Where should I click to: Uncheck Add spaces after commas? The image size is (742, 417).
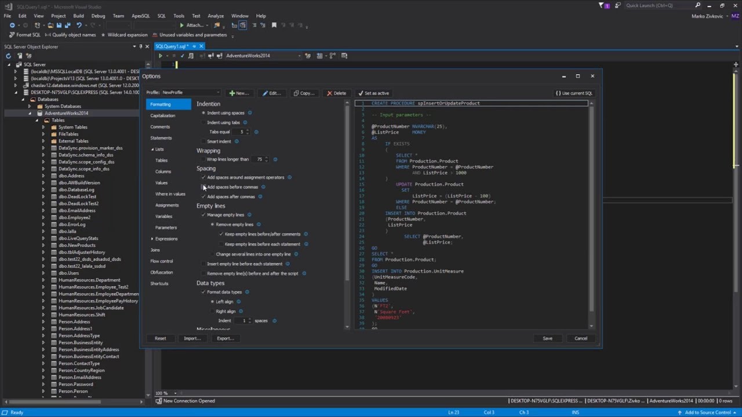click(203, 196)
